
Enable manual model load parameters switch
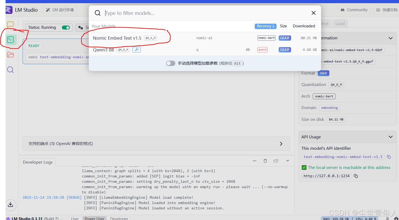pyautogui.click(x=171, y=63)
